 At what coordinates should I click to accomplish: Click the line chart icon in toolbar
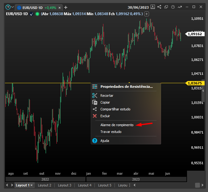click(x=180, y=7)
